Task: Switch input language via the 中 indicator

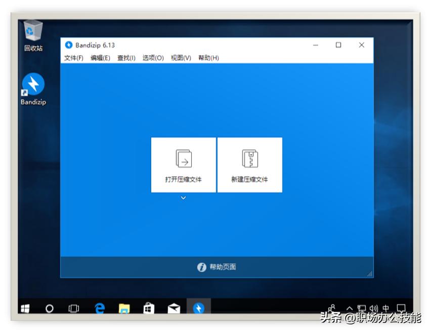Action: [385, 308]
